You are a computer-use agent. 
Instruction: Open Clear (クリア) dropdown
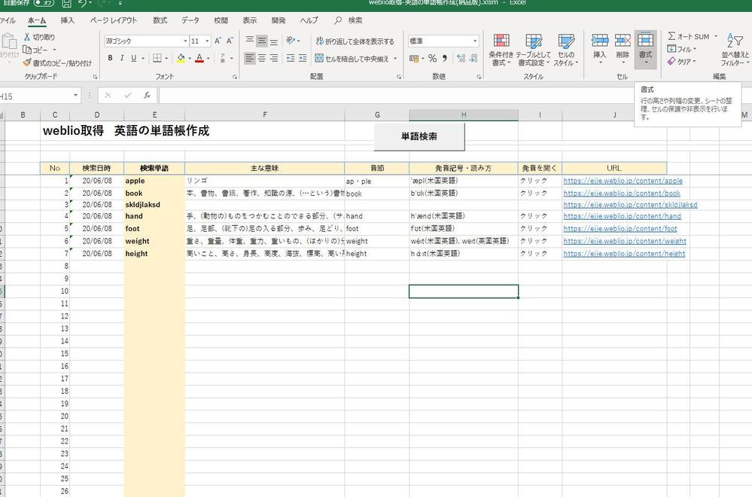[x=681, y=62]
